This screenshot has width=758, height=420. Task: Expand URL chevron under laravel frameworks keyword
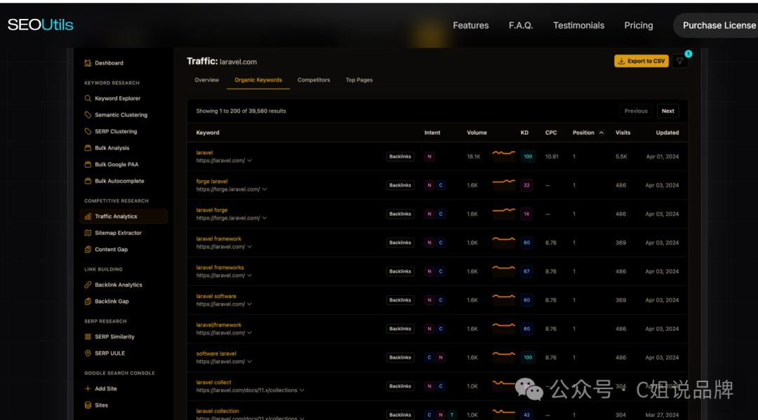click(249, 276)
